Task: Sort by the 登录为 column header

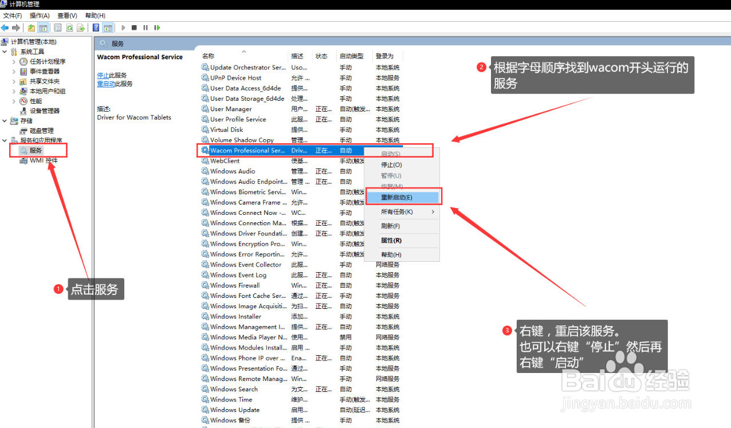Action: coord(388,56)
